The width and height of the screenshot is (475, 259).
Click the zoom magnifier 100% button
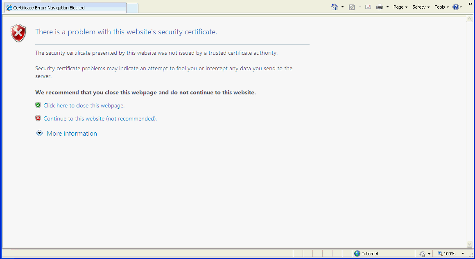click(x=446, y=254)
